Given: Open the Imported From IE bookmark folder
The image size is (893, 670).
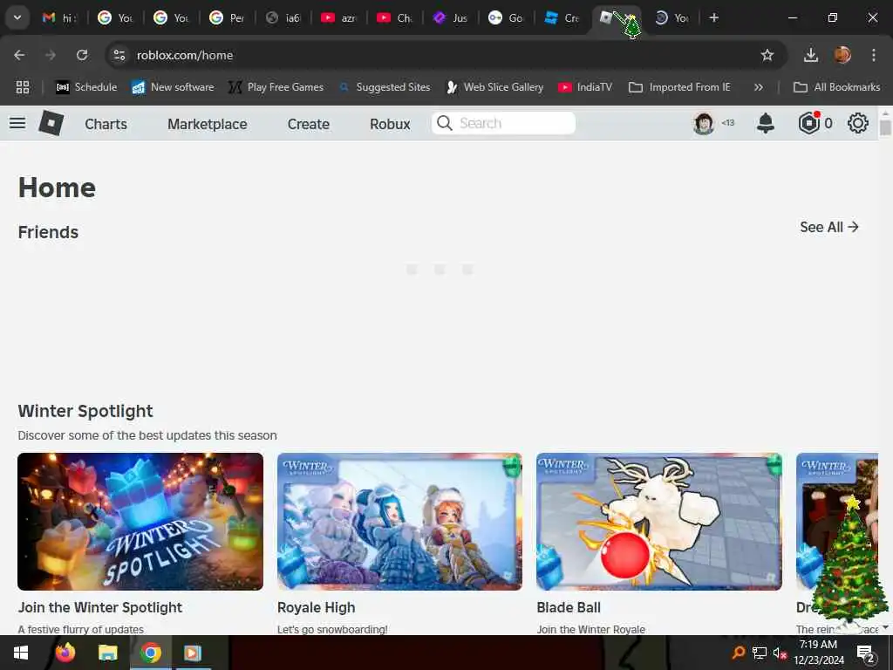Looking at the screenshot, I should (679, 87).
